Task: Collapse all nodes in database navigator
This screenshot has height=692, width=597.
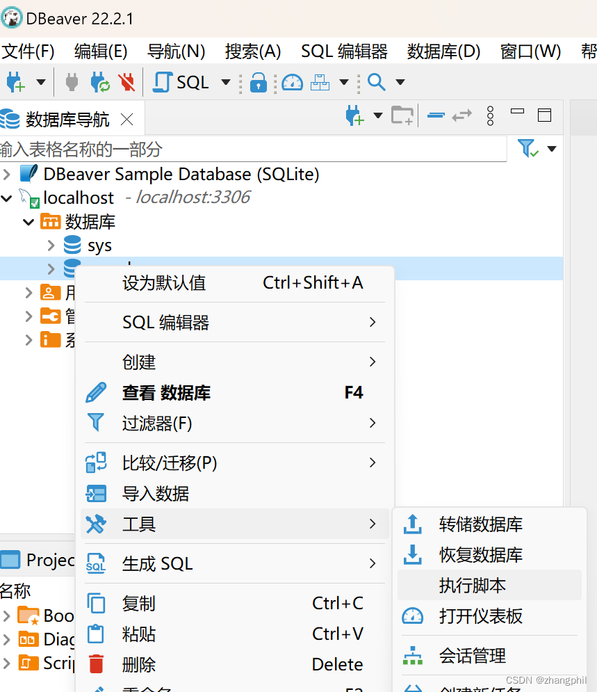Action: click(x=436, y=115)
